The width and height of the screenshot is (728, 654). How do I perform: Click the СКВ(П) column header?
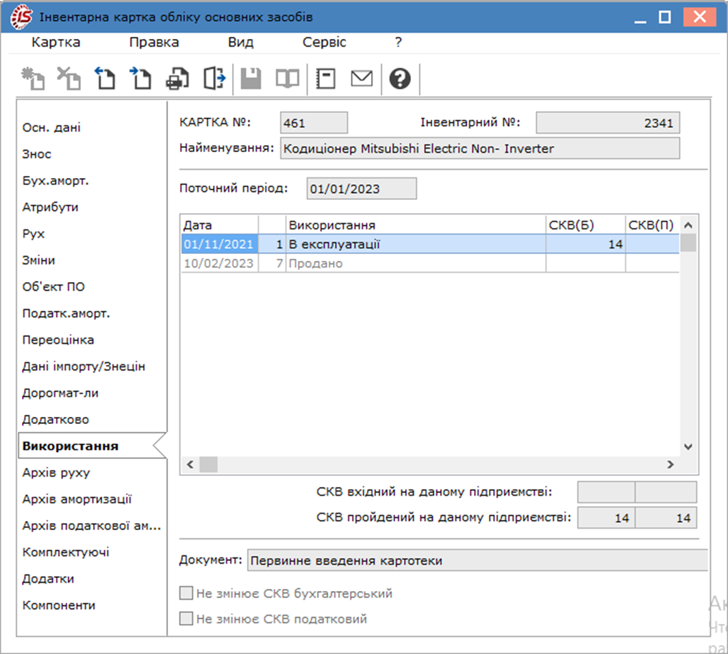652,225
